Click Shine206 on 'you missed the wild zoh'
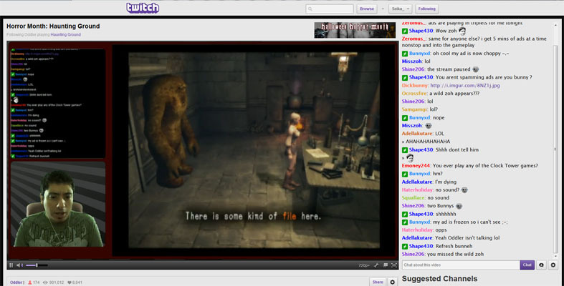 coord(414,254)
